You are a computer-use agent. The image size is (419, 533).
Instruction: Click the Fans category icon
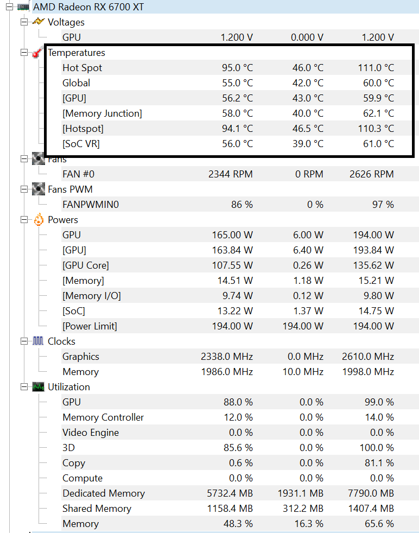[x=38, y=159]
